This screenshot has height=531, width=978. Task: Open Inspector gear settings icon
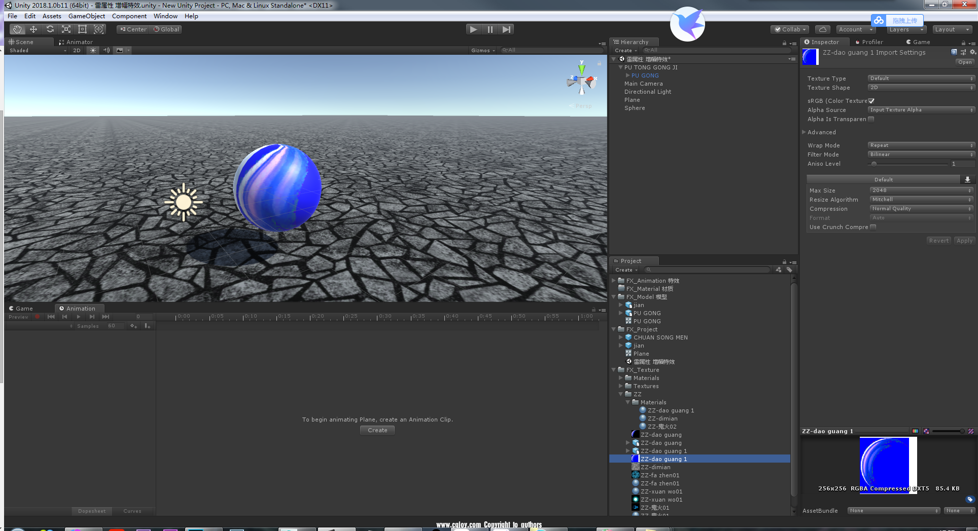coord(972,52)
